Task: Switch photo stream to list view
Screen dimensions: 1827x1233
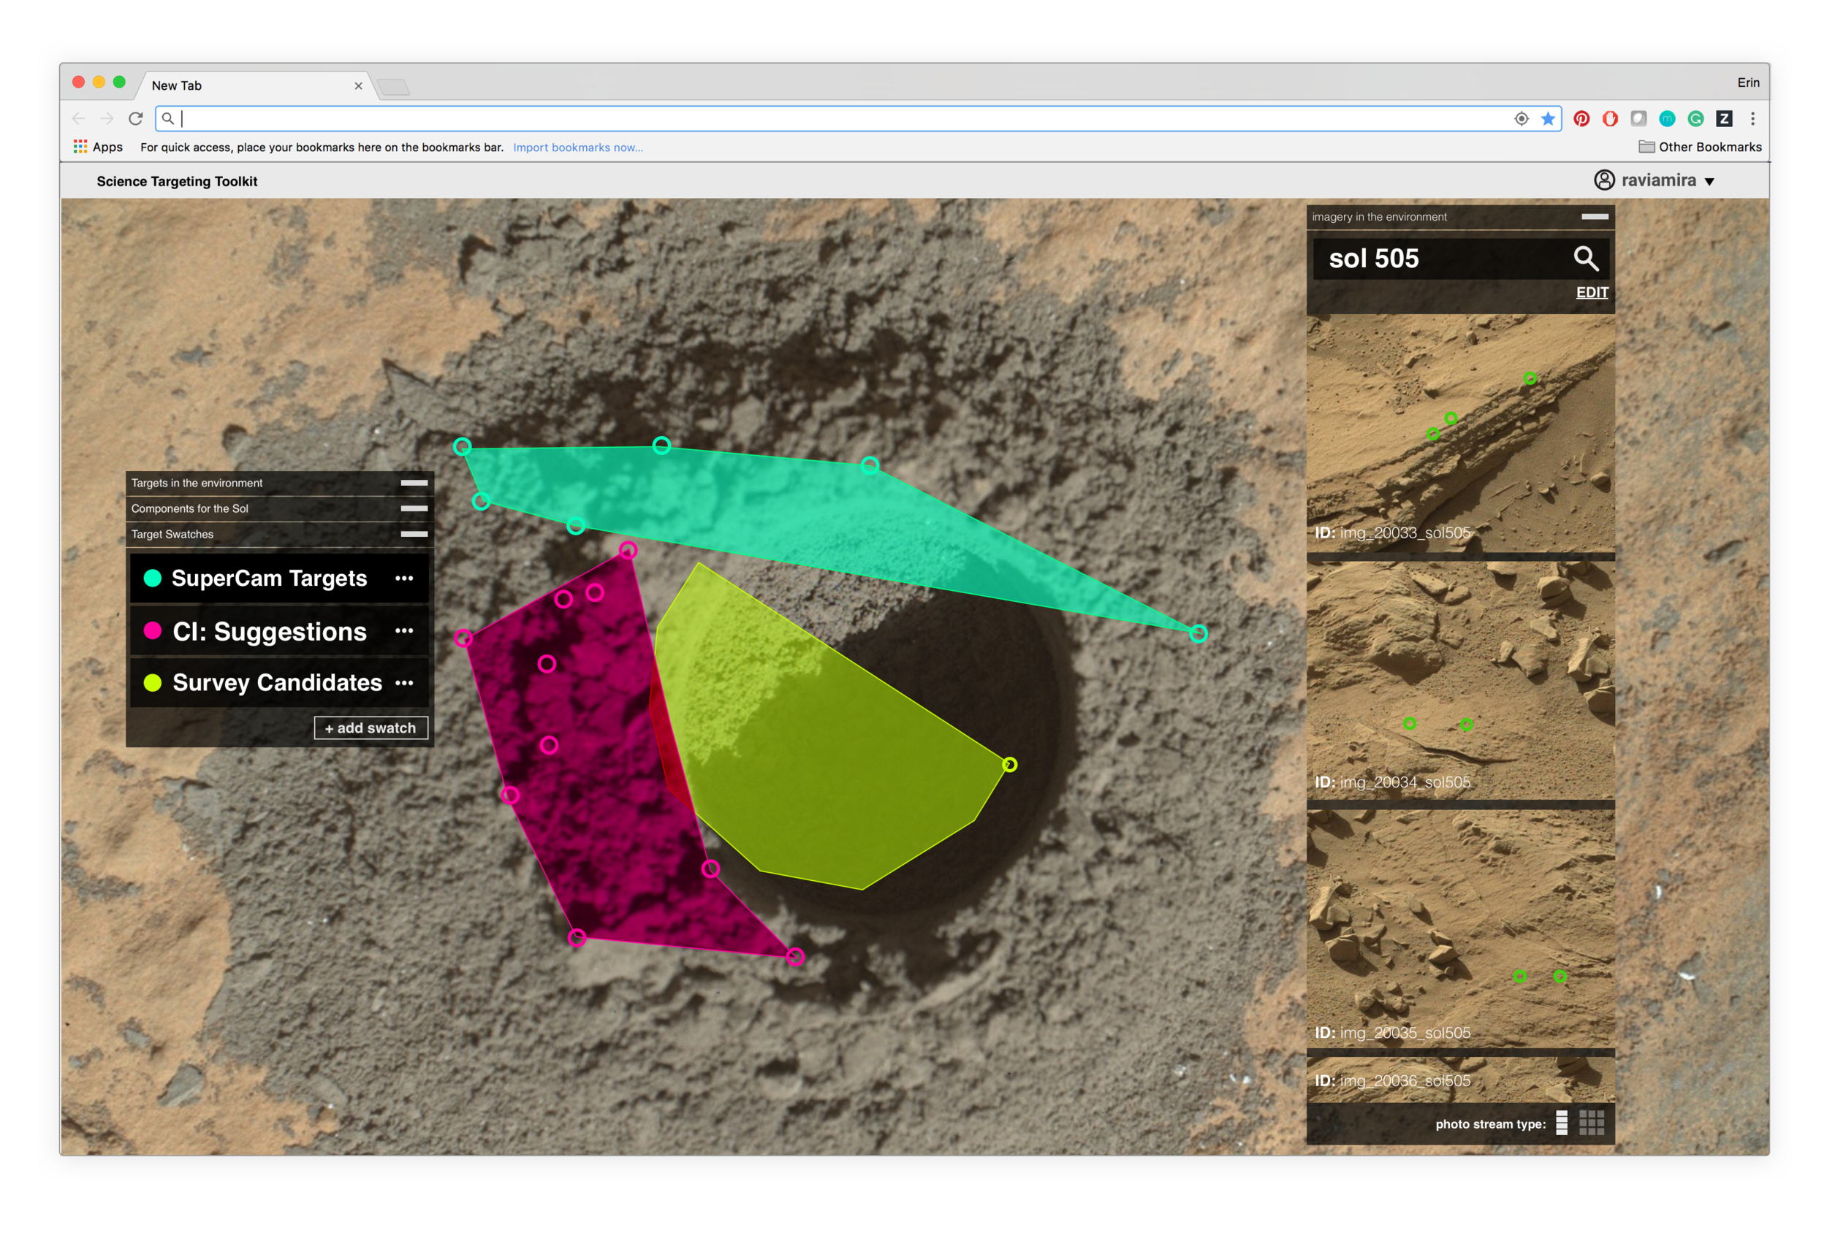Action: tap(1561, 1123)
